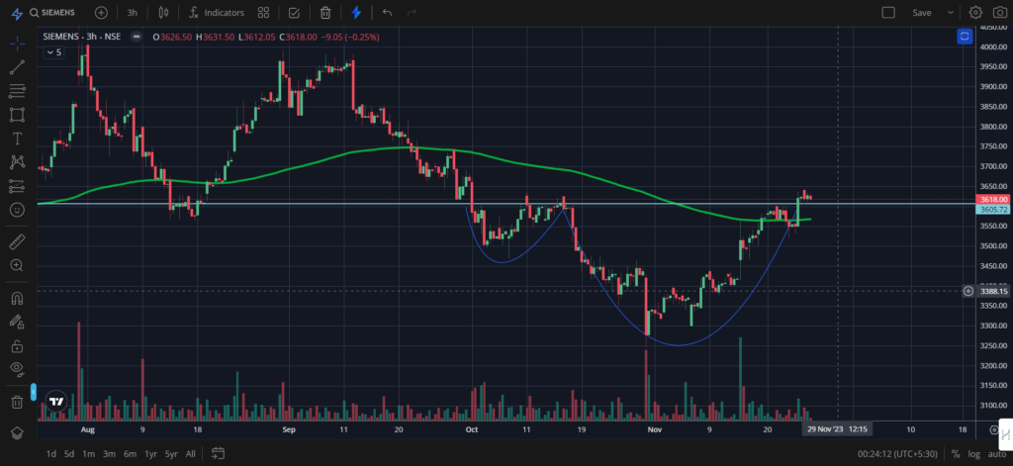The image size is (1013, 466).
Task: Select the horizontal lines Fibonacci tool
Action: pos(18,90)
